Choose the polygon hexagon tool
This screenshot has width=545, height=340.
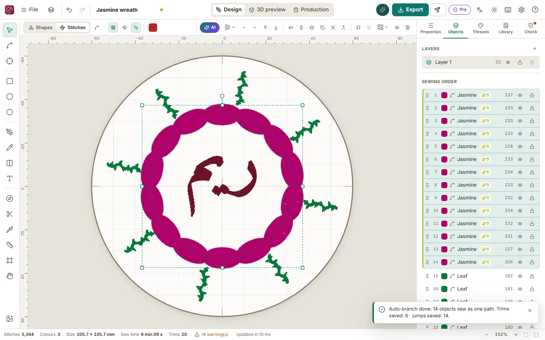pyautogui.click(x=10, y=112)
